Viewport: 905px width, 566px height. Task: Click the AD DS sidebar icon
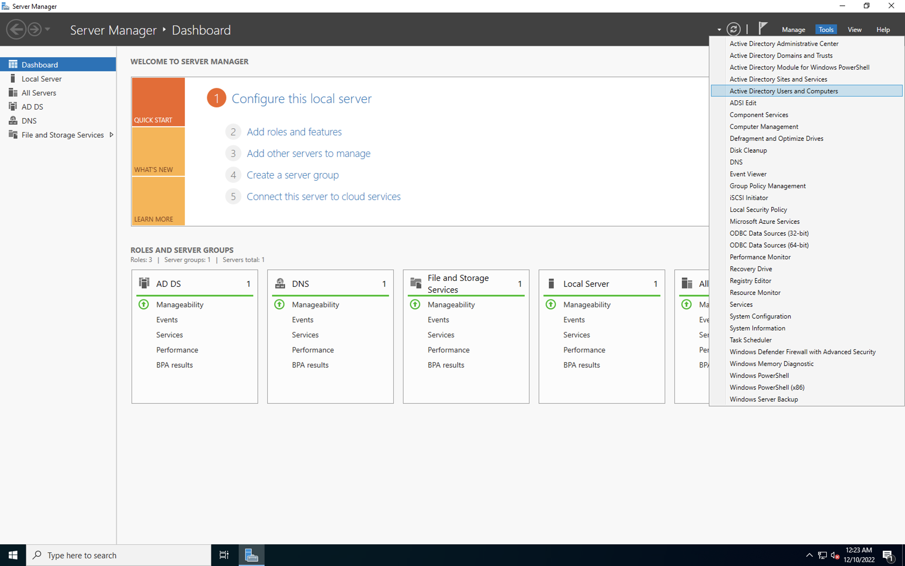[13, 106]
